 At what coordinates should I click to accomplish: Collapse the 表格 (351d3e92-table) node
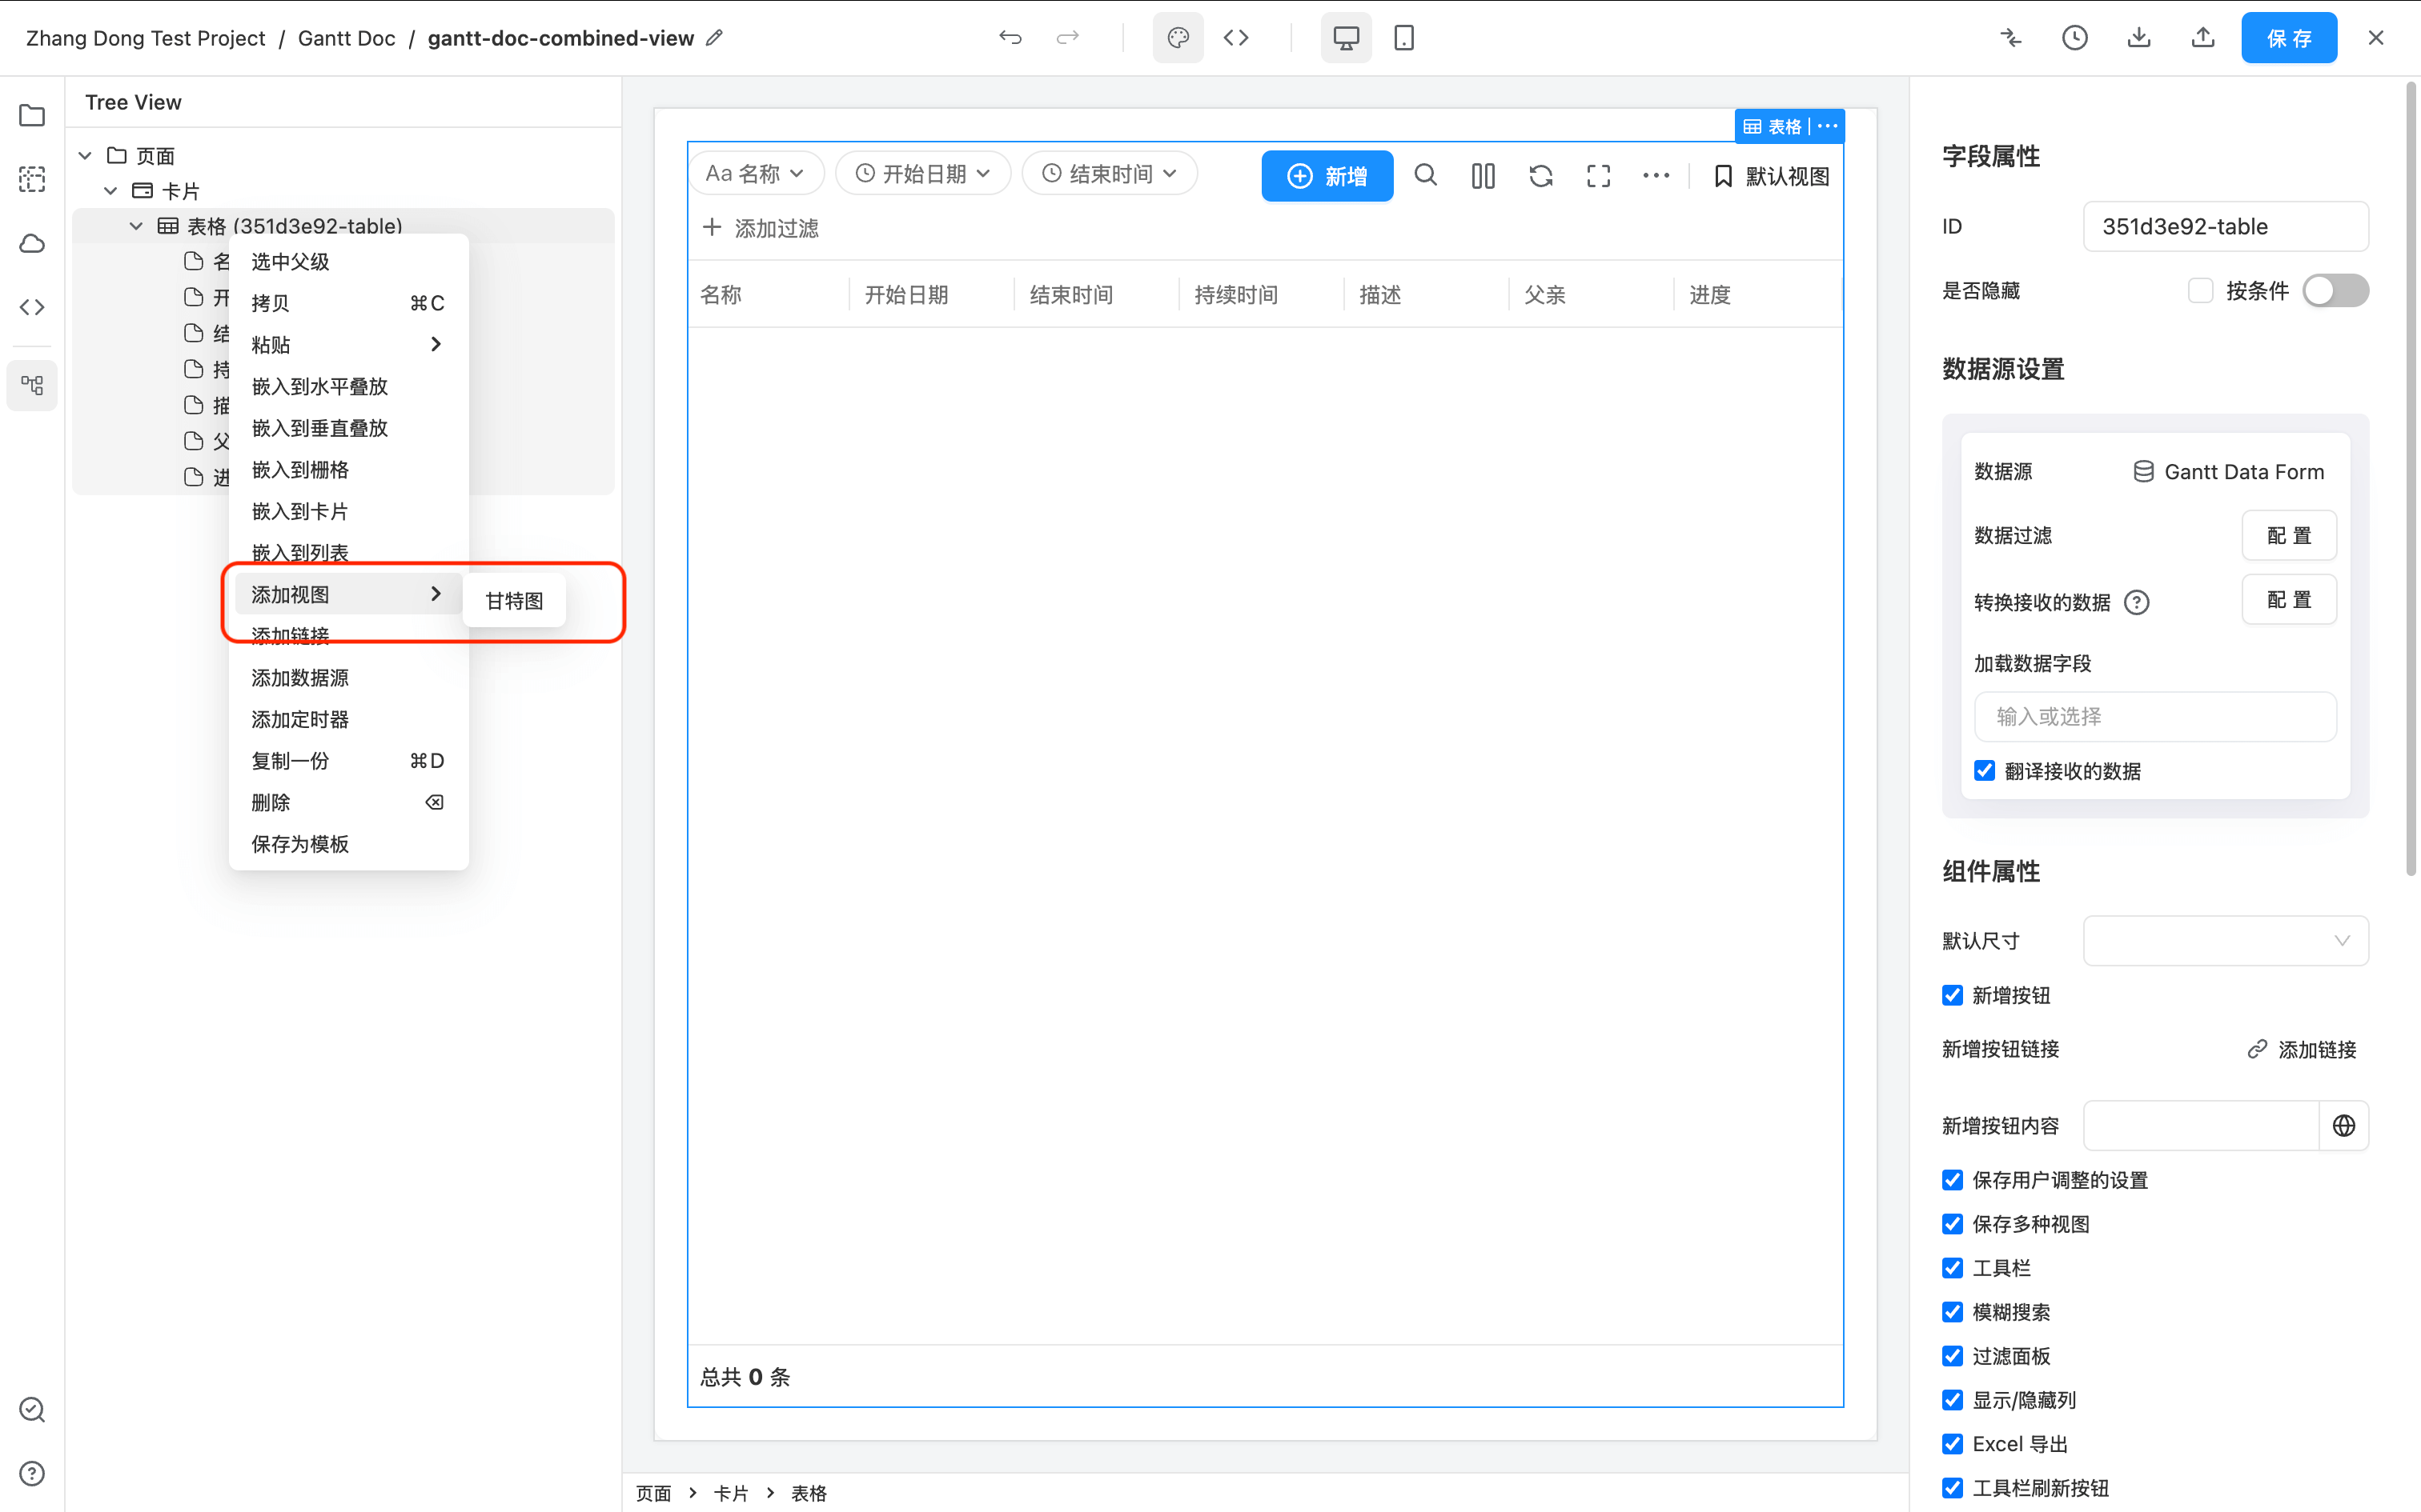click(x=136, y=226)
